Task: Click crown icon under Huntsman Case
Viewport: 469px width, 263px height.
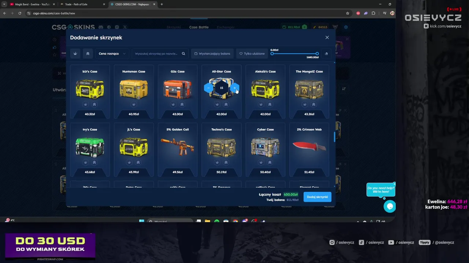Action: click(x=134, y=104)
